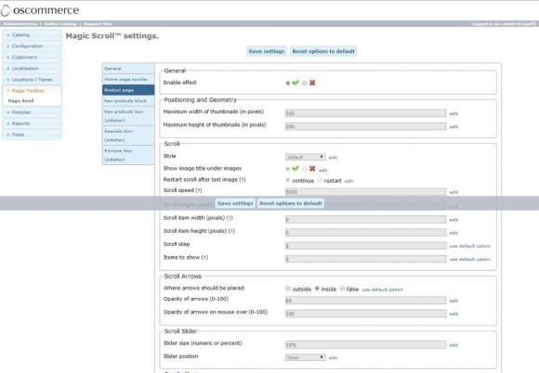The width and height of the screenshot is (539, 373).
Task: Select the Enable effect yes radio button
Action: (x=288, y=83)
